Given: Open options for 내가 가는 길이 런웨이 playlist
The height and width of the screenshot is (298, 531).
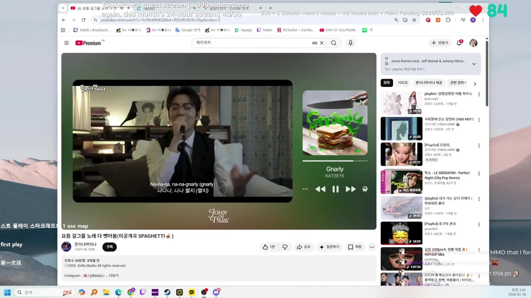Looking at the screenshot, I should coord(479,199).
